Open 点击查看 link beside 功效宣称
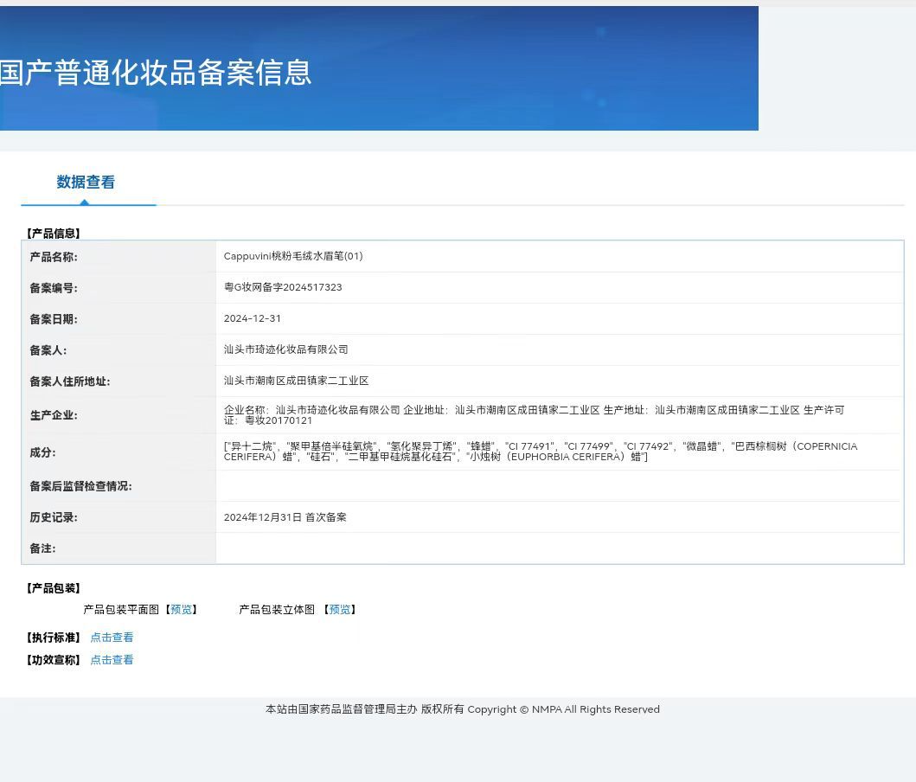The width and height of the screenshot is (916, 782). point(112,660)
